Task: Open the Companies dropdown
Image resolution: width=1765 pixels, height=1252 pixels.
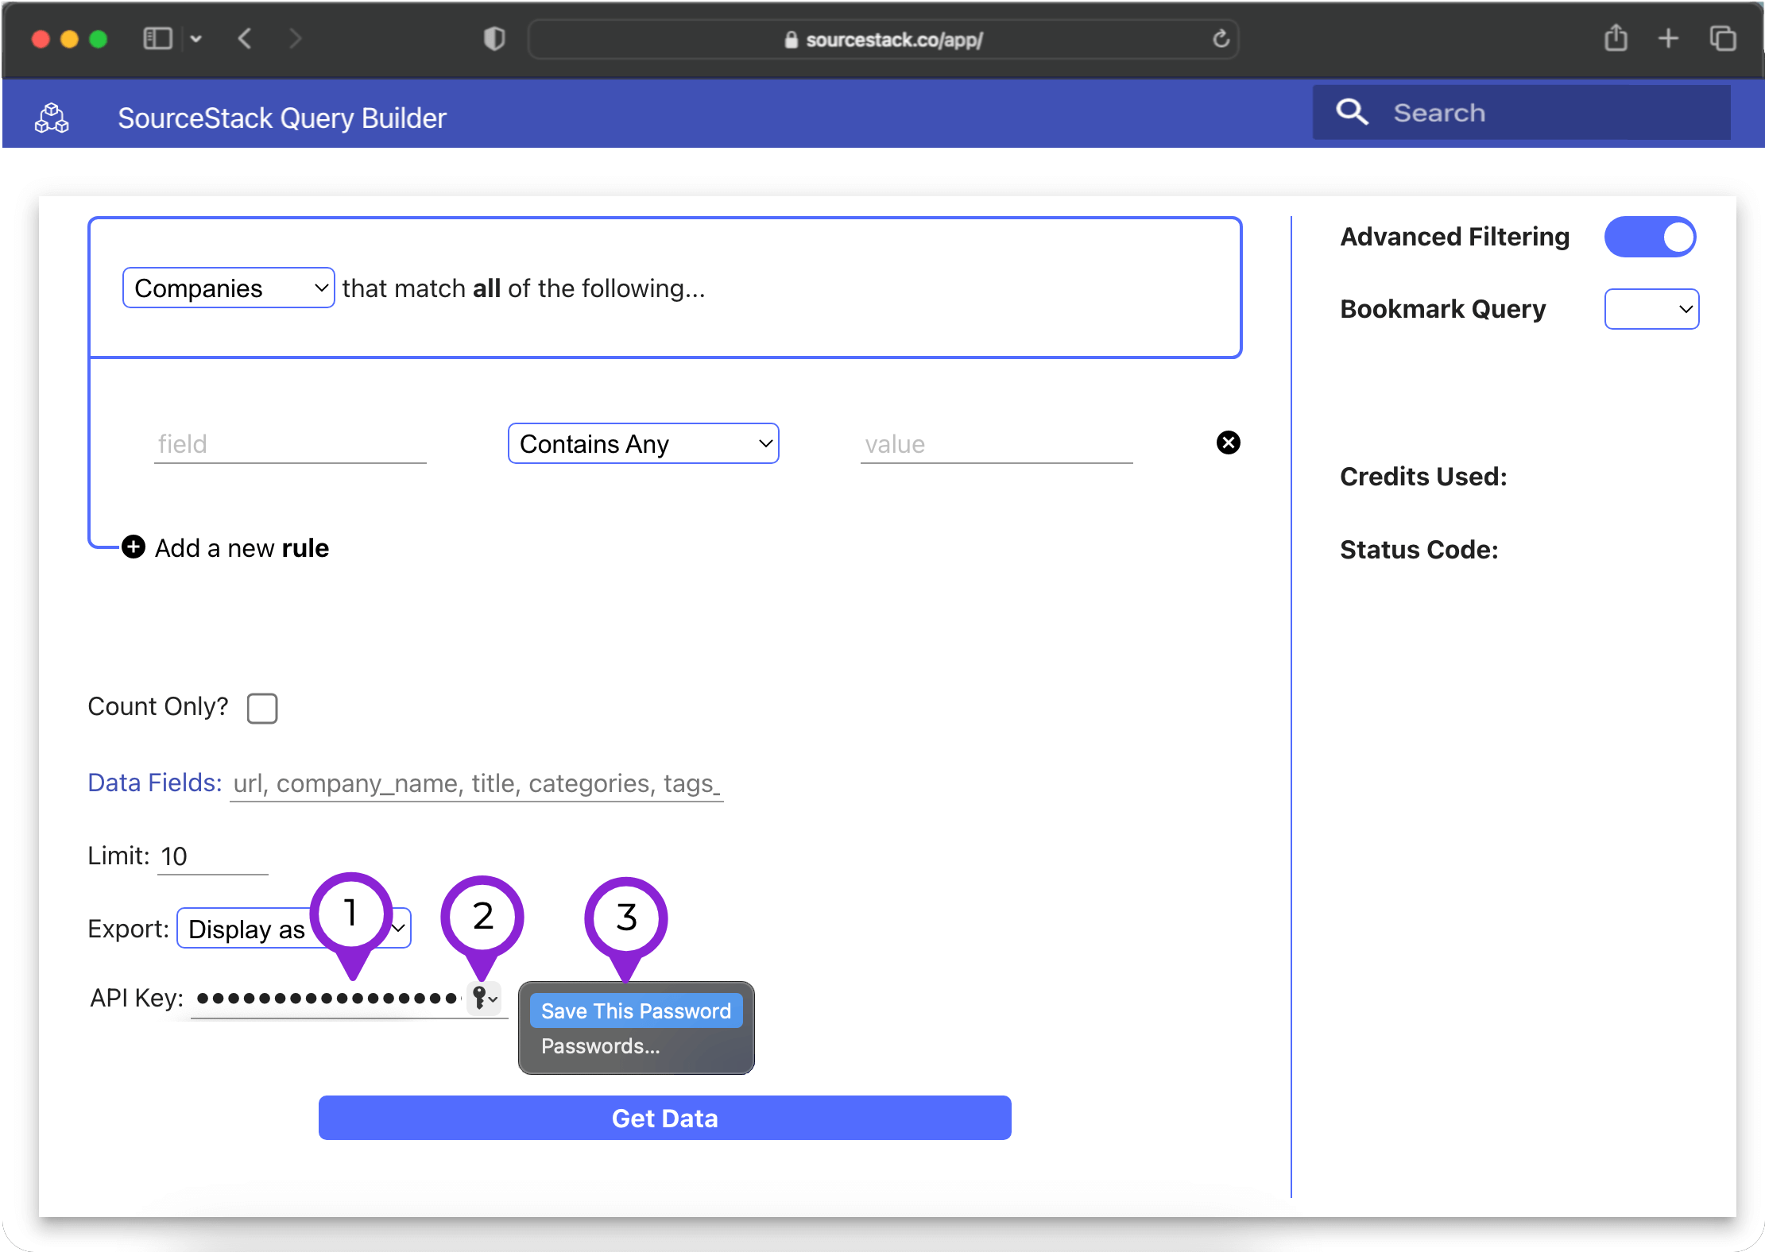Action: tap(228, 288)
